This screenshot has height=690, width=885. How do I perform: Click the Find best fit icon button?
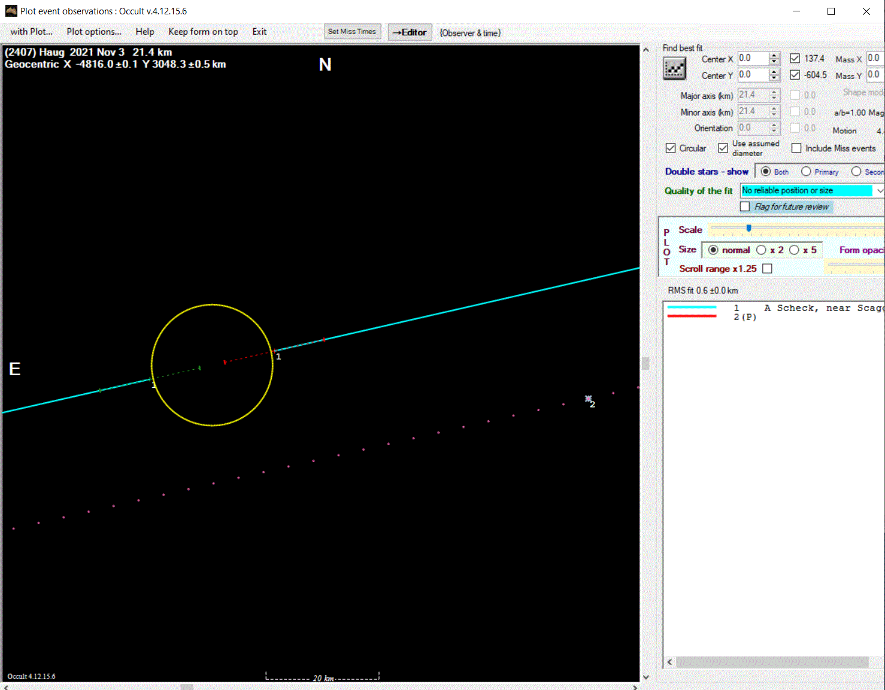pos(674,68)
